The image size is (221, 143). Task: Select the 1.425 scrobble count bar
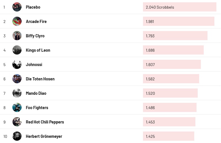[x=168, y=136]
